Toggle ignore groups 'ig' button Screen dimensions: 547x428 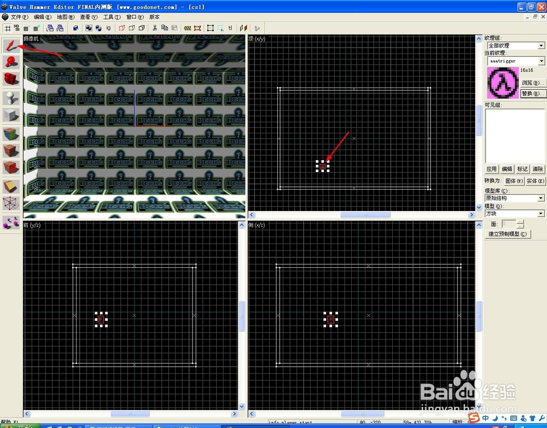click(x=108, y=28)
